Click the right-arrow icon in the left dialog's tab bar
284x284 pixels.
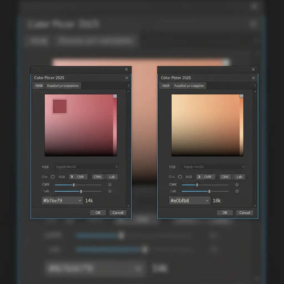point(128,86)
